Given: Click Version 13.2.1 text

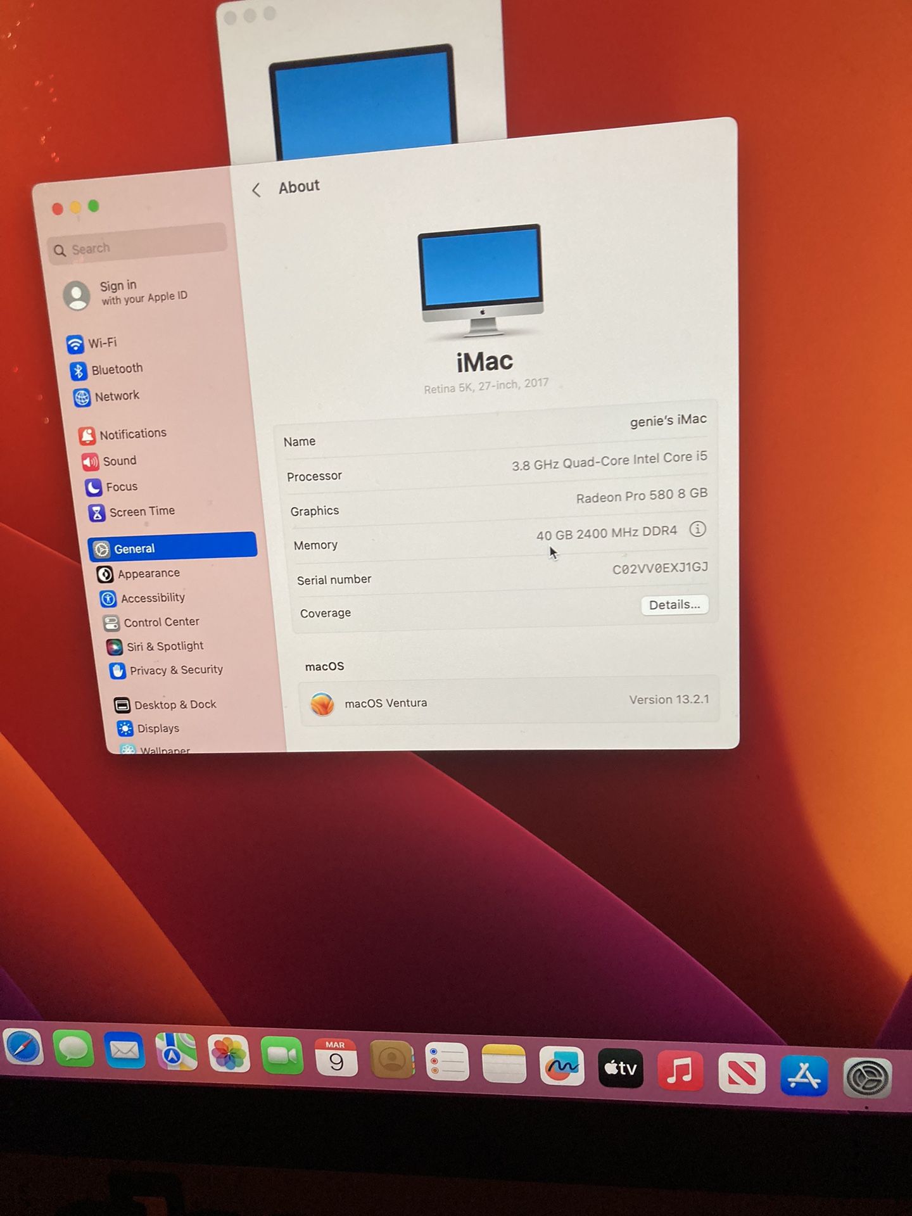Looking at the screenshot, I should click(669, 699).
